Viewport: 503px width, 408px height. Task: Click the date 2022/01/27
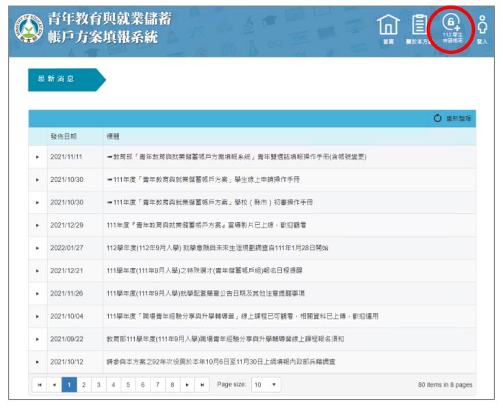click(67, 248)
